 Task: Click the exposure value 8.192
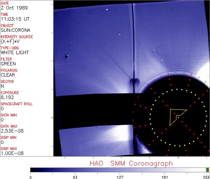coord(7,97)
